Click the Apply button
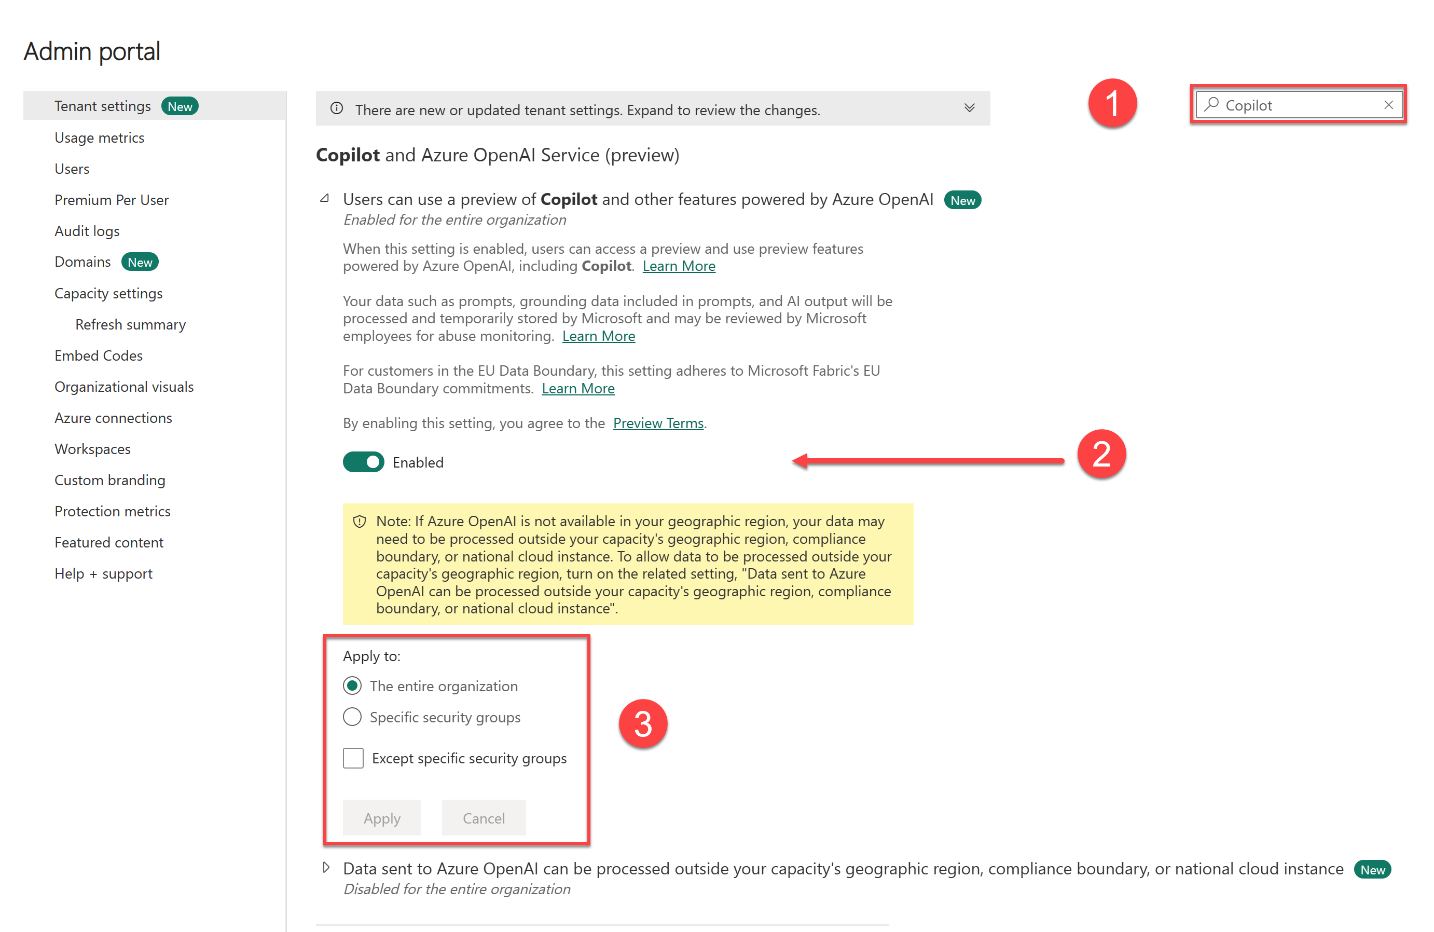This screenshot has width=1434, height=932. coord(382,817)
